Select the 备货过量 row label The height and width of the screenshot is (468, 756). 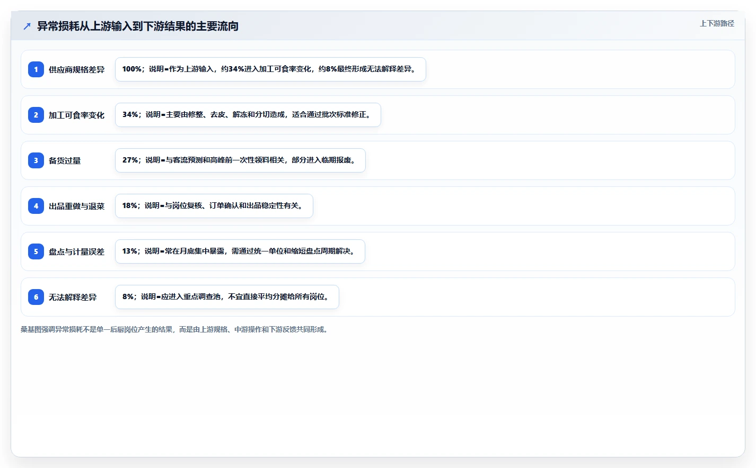tap(65, 160)
